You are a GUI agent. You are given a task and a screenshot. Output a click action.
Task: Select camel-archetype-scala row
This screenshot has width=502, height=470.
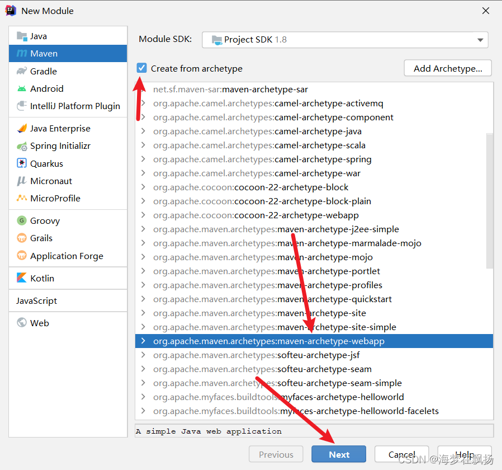(x=314, y=145)
